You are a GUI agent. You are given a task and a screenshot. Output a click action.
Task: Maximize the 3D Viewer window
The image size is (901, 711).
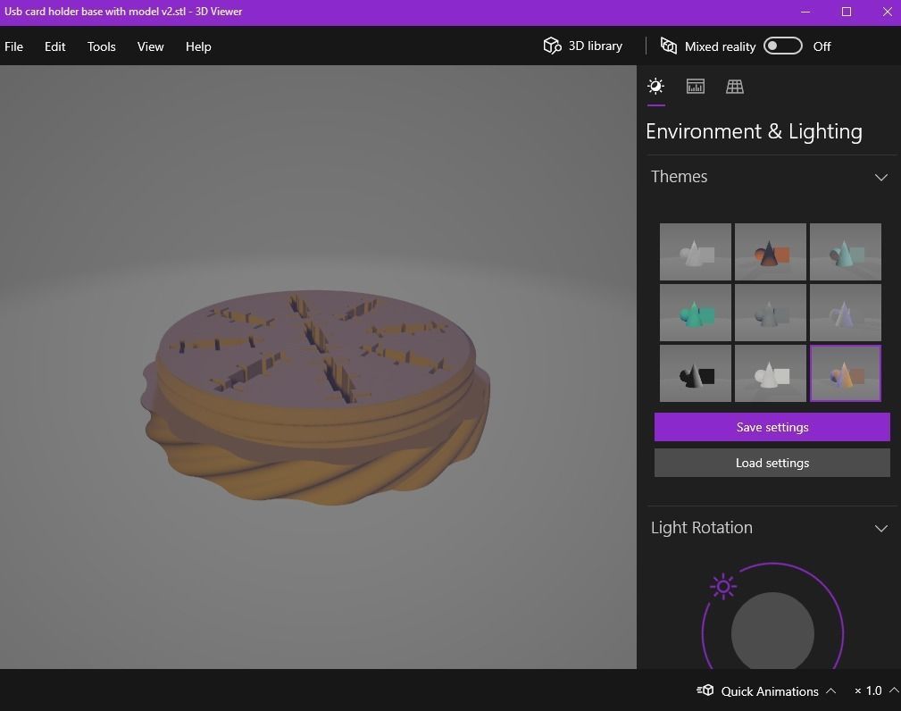tap(847, 12)
